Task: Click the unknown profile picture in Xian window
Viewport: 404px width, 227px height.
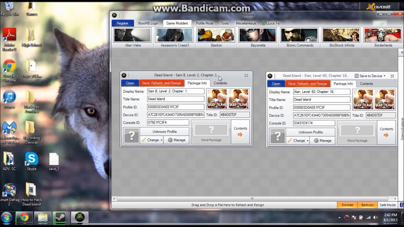Action: (278, 137)
